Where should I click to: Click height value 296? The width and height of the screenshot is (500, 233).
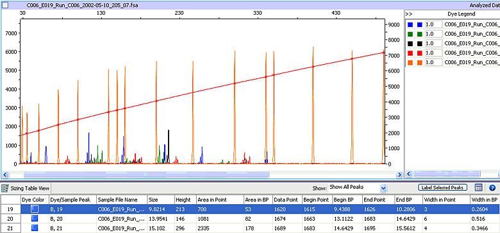point(181,229)
